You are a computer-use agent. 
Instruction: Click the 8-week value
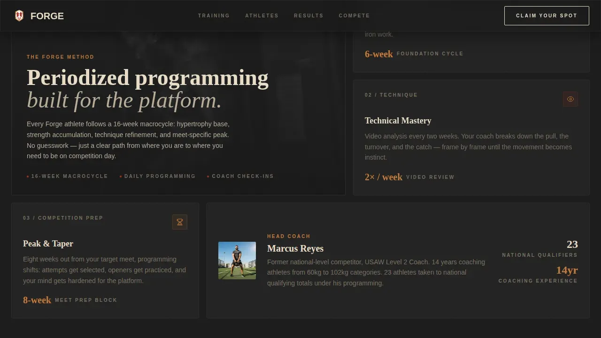[x=37, y=300]
